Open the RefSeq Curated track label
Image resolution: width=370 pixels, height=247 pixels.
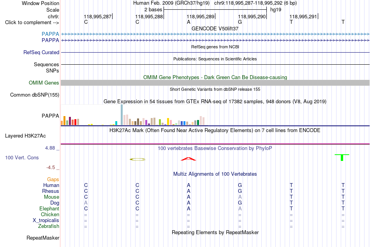(x=41, y=53)
